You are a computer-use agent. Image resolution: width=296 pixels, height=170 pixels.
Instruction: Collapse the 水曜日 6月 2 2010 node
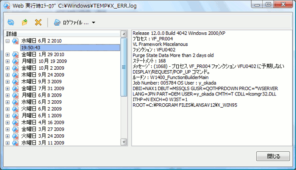tap(7, 41)
